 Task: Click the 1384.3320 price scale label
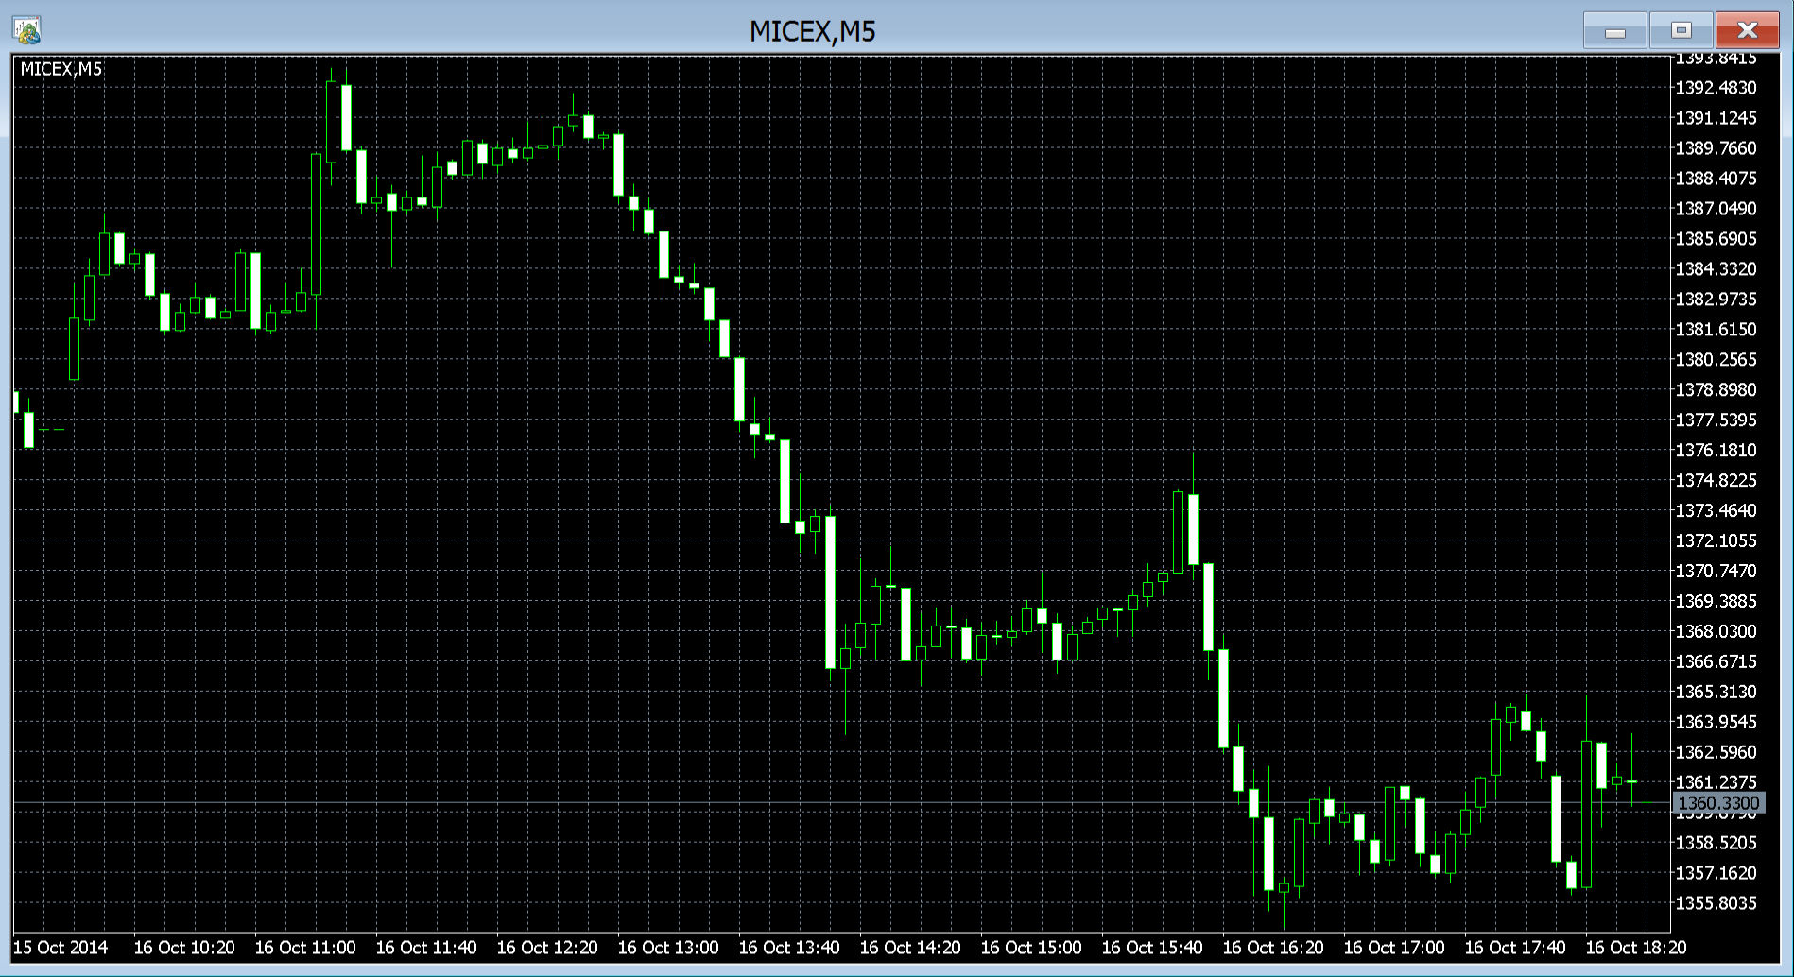[x=1716, y=269]
